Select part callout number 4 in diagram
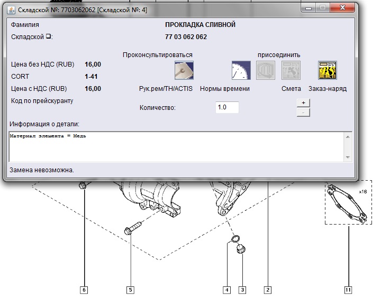381x298 pixels. pyautogui.click(x=227, y=290)
